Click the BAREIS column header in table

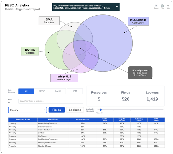pos(105,120)
